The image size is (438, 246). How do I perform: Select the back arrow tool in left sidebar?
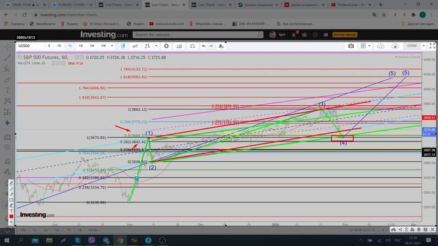click(x=8, y=123)
